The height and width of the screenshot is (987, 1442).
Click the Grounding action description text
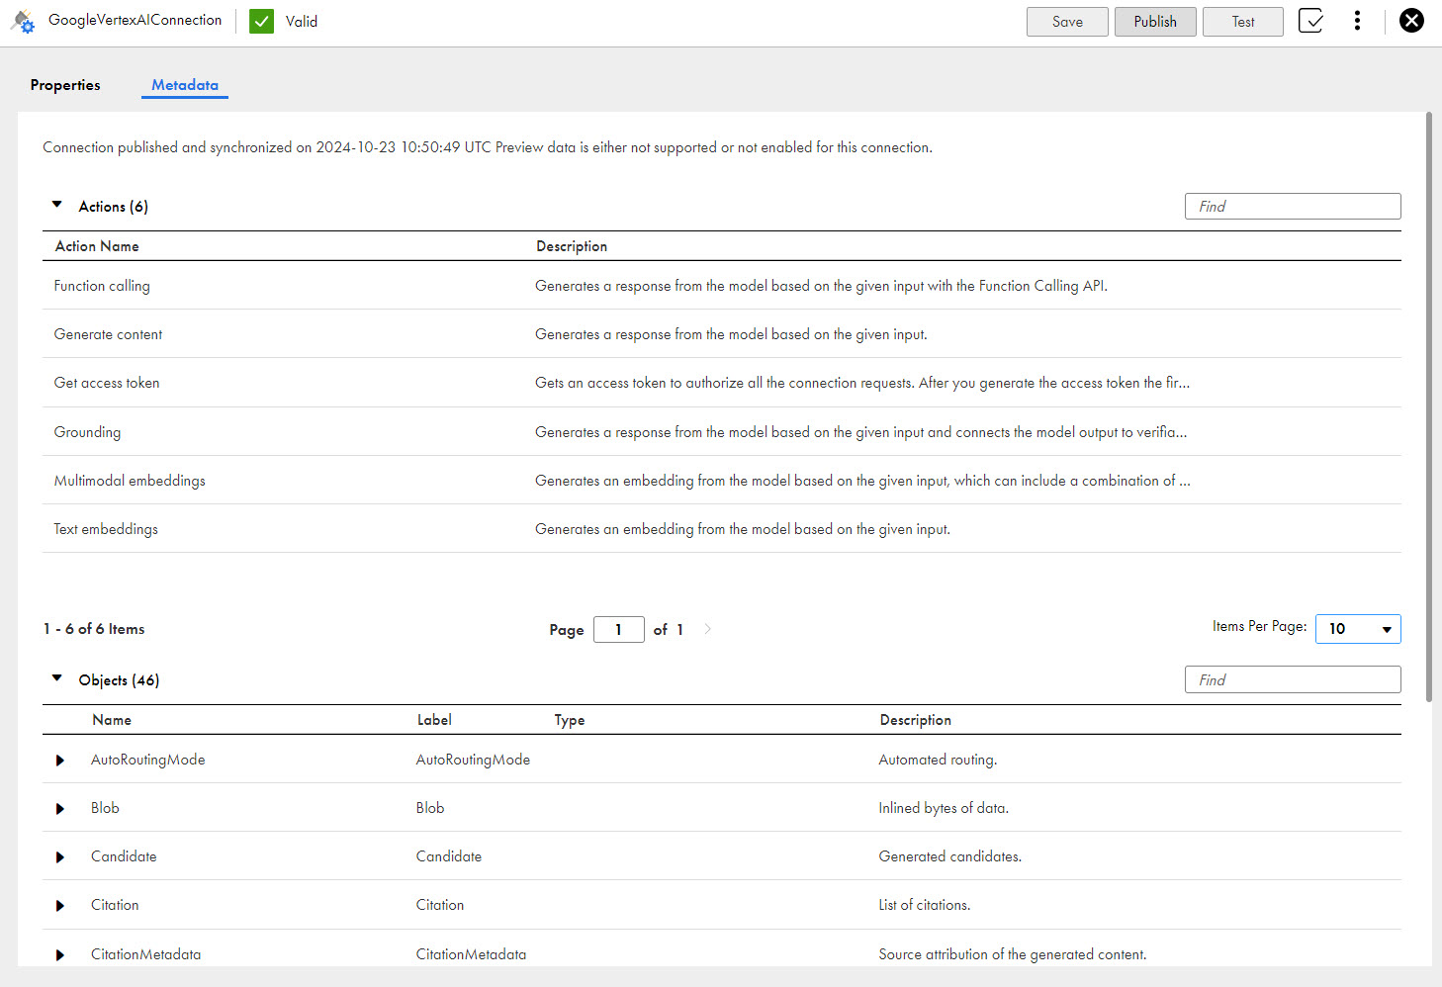(x=860, y=432)
